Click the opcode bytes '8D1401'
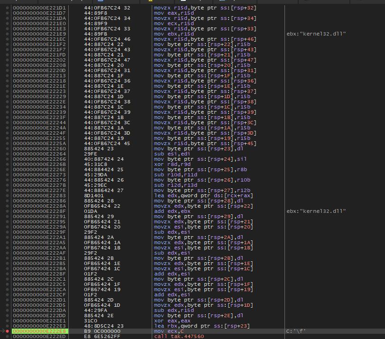 (x=94, y=196)
